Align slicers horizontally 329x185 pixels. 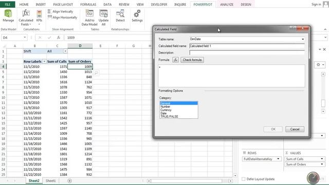coord(63,17)
